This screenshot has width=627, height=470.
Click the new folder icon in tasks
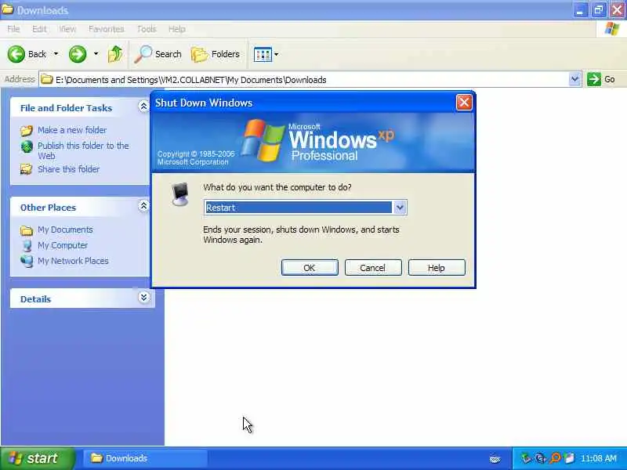(x=27, y=130)
